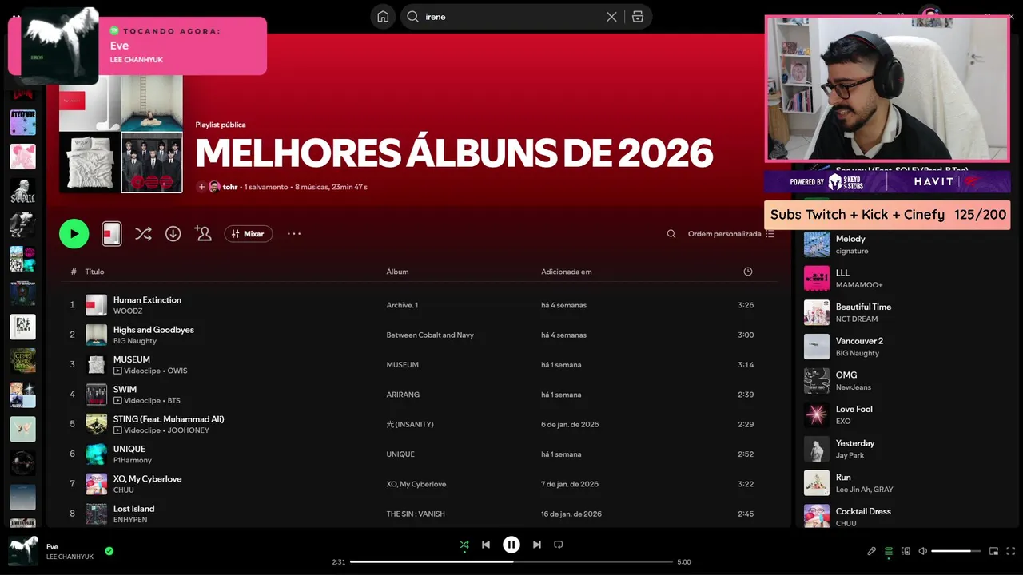Open the 'Ordem personalizada' sort dropdown
The height and width of the screenshot is (575, 1023).
tap(731, 234)
